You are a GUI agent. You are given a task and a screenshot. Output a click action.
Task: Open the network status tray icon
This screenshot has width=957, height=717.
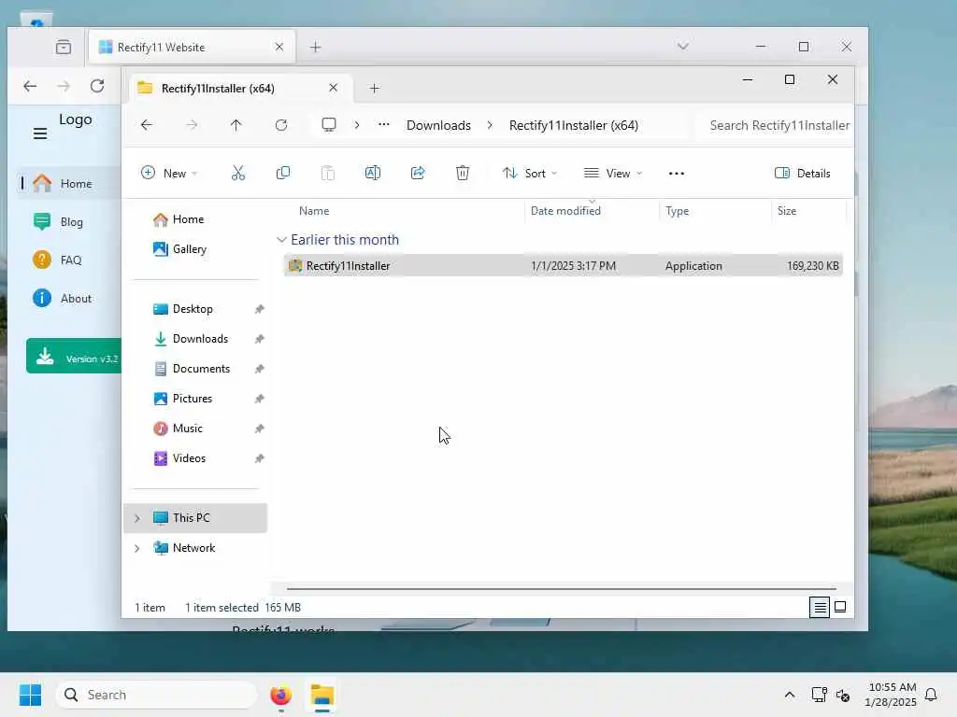(x=819, y=695)
